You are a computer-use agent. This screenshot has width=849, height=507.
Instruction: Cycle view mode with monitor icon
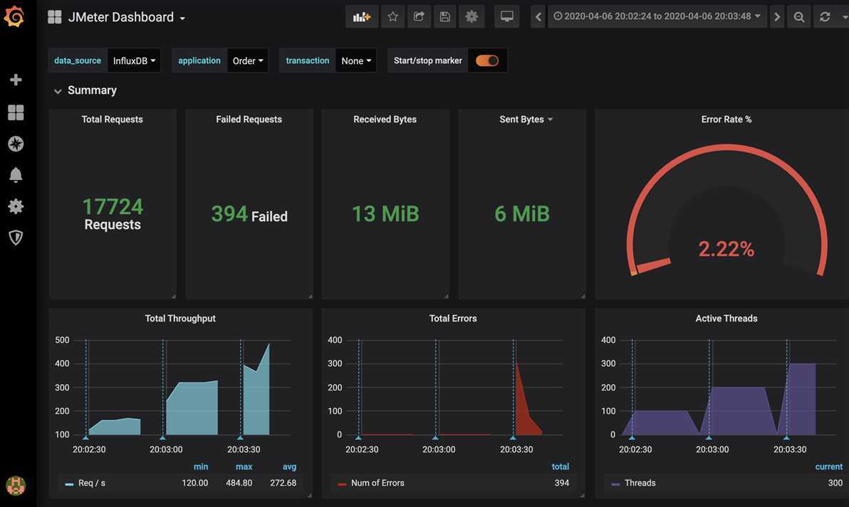507,17
